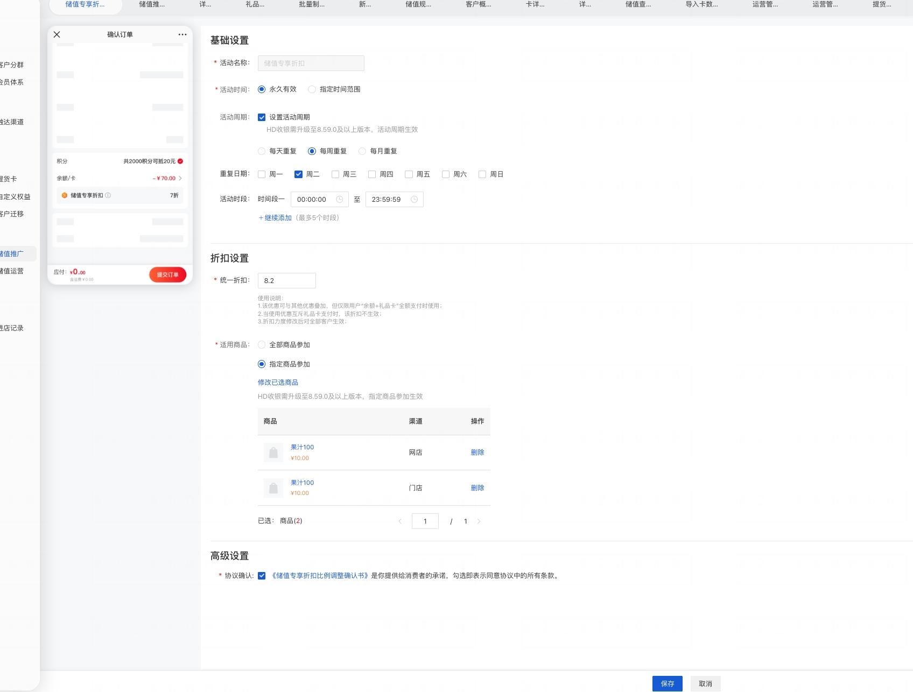
Task: Click the 统一折扣 input field
Action: pyautogui.click(x=287, y=281)
